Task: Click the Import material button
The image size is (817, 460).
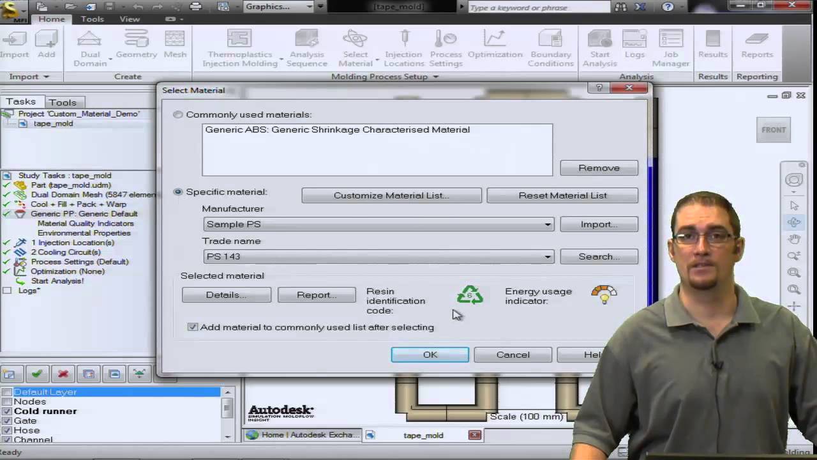Action: coord(599,224)
